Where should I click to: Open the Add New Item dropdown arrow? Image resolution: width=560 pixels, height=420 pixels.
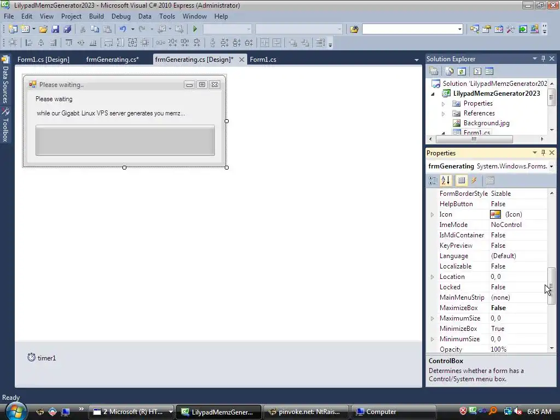33,29
